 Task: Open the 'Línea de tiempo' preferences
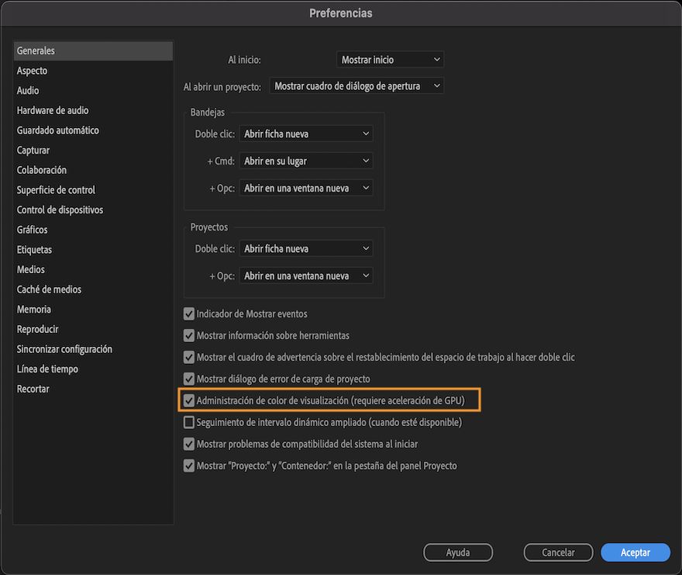point(47,369)
